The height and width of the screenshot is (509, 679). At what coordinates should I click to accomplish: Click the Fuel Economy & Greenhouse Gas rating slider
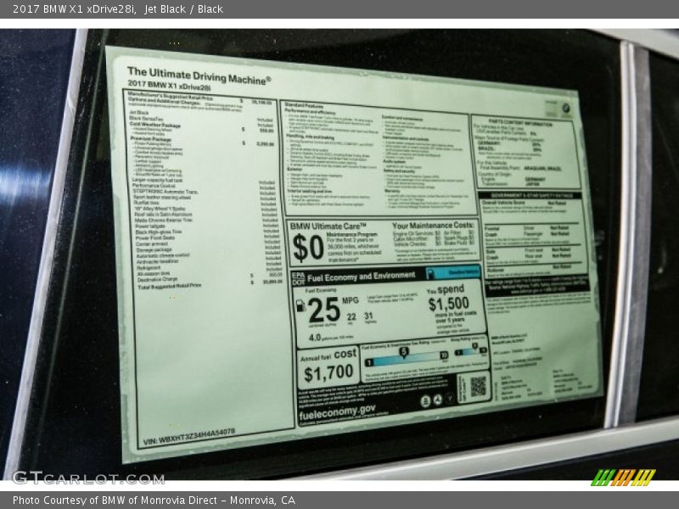(406, 356)
